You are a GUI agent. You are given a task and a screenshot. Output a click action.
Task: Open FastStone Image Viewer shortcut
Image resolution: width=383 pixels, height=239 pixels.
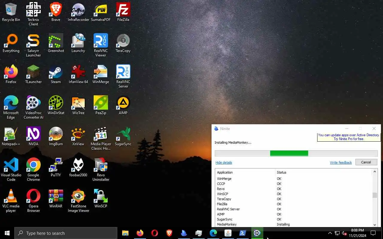(x=78, y=201)
